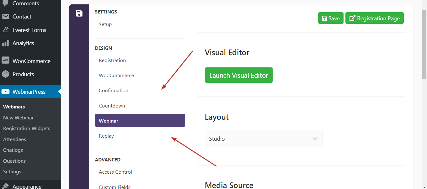Select the WebinarPress menu item
The image size is (427, 189).
click(30, 92)
